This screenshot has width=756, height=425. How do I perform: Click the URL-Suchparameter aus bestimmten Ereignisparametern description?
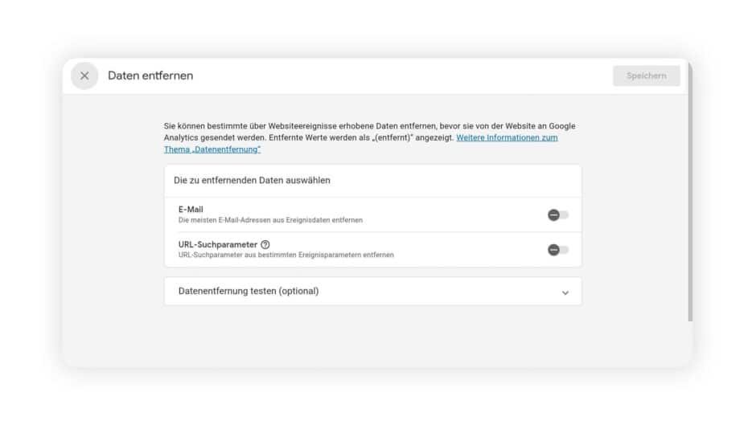click(286, 255)
